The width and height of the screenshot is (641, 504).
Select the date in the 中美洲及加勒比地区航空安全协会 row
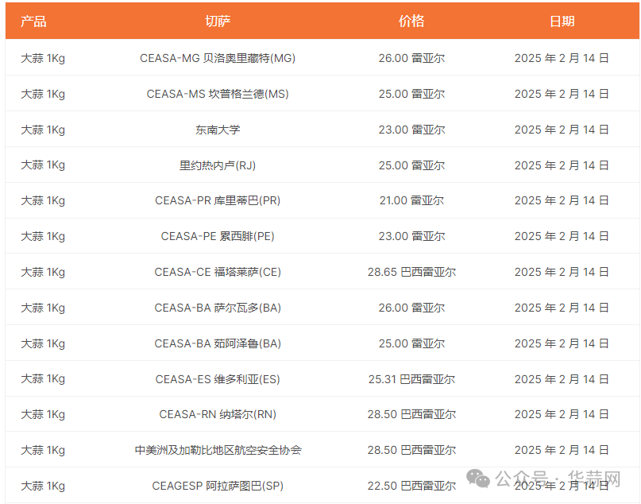(562, 450)
